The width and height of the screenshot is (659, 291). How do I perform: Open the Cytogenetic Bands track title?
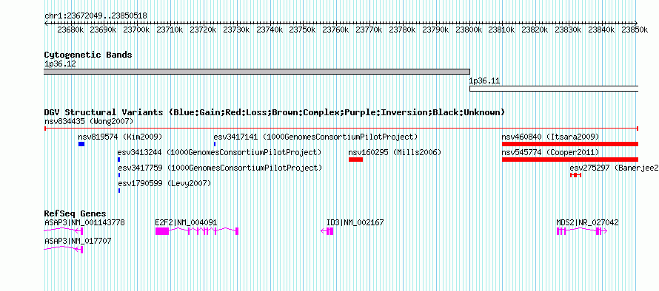coord(88,55)
